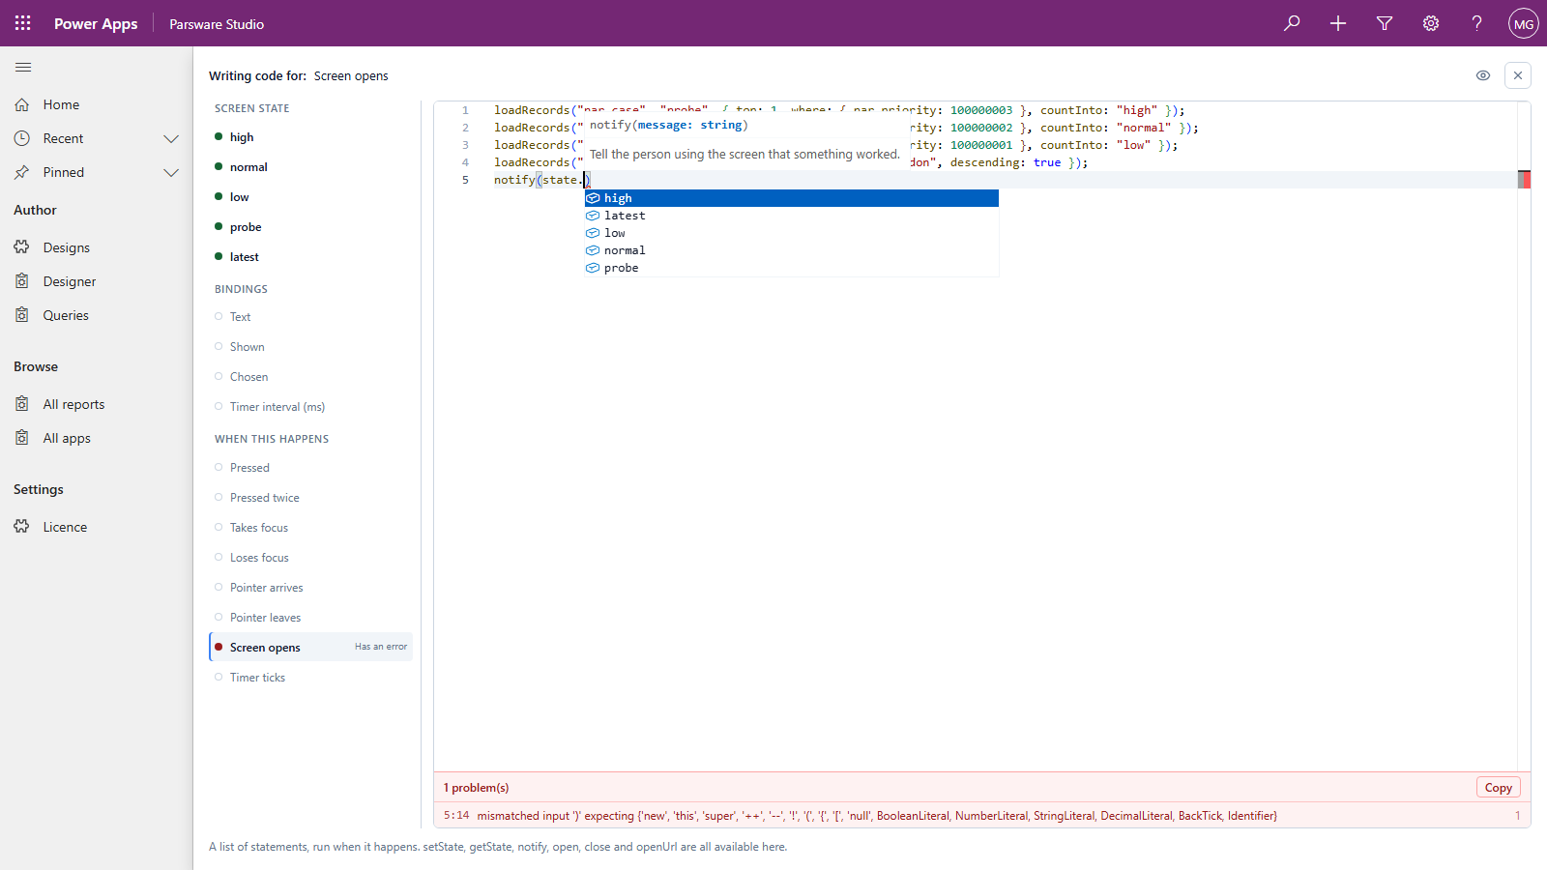This screenshot has height=870, width=1547.
Task: Expand the Recent chevron
Action: click(x=171, y=138)
